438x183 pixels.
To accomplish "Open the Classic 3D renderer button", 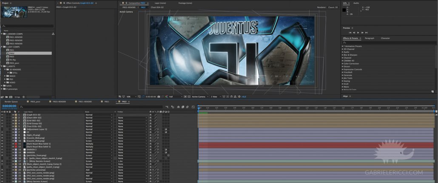I will [333, 7].
